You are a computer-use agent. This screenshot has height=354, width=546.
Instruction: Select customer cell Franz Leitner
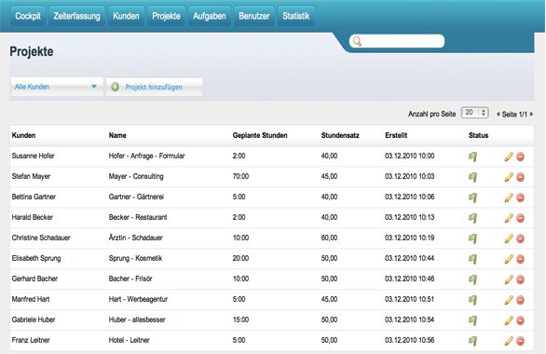point(31,340)
